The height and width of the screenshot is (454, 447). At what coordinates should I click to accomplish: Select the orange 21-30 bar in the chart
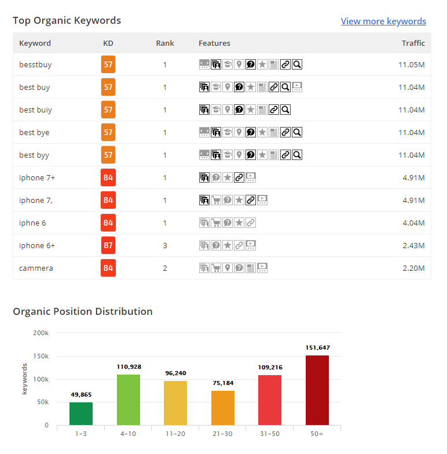click(222, 408)
